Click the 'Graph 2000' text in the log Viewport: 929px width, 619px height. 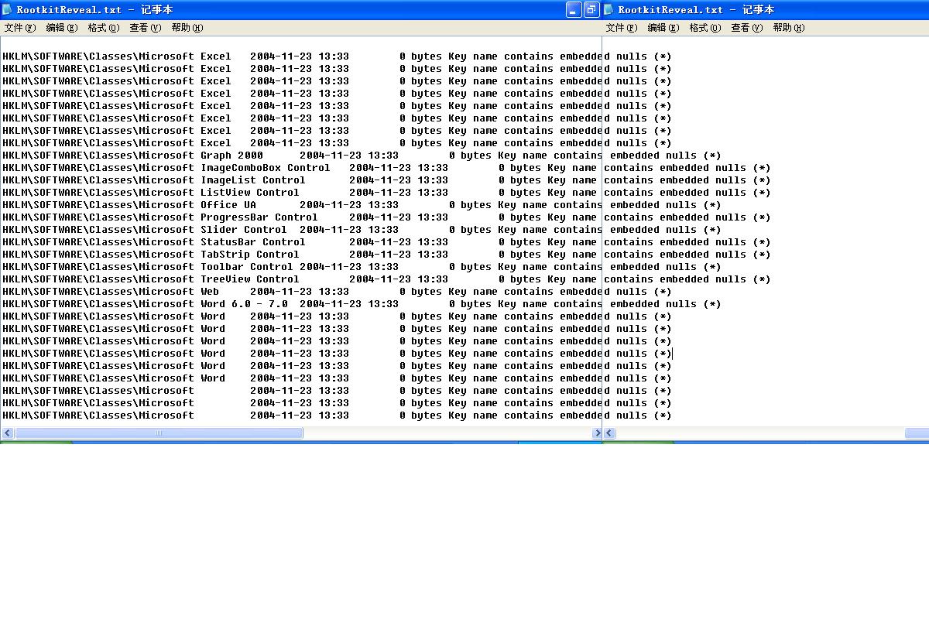point(231,156)
